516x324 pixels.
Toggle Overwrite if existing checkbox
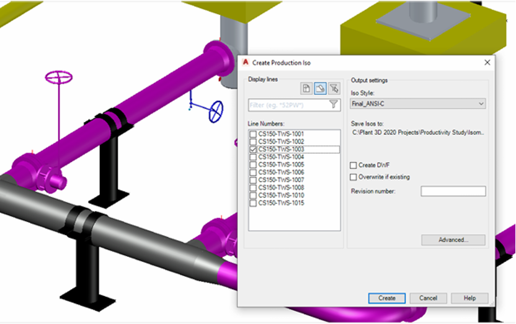(x=353, y=177)
